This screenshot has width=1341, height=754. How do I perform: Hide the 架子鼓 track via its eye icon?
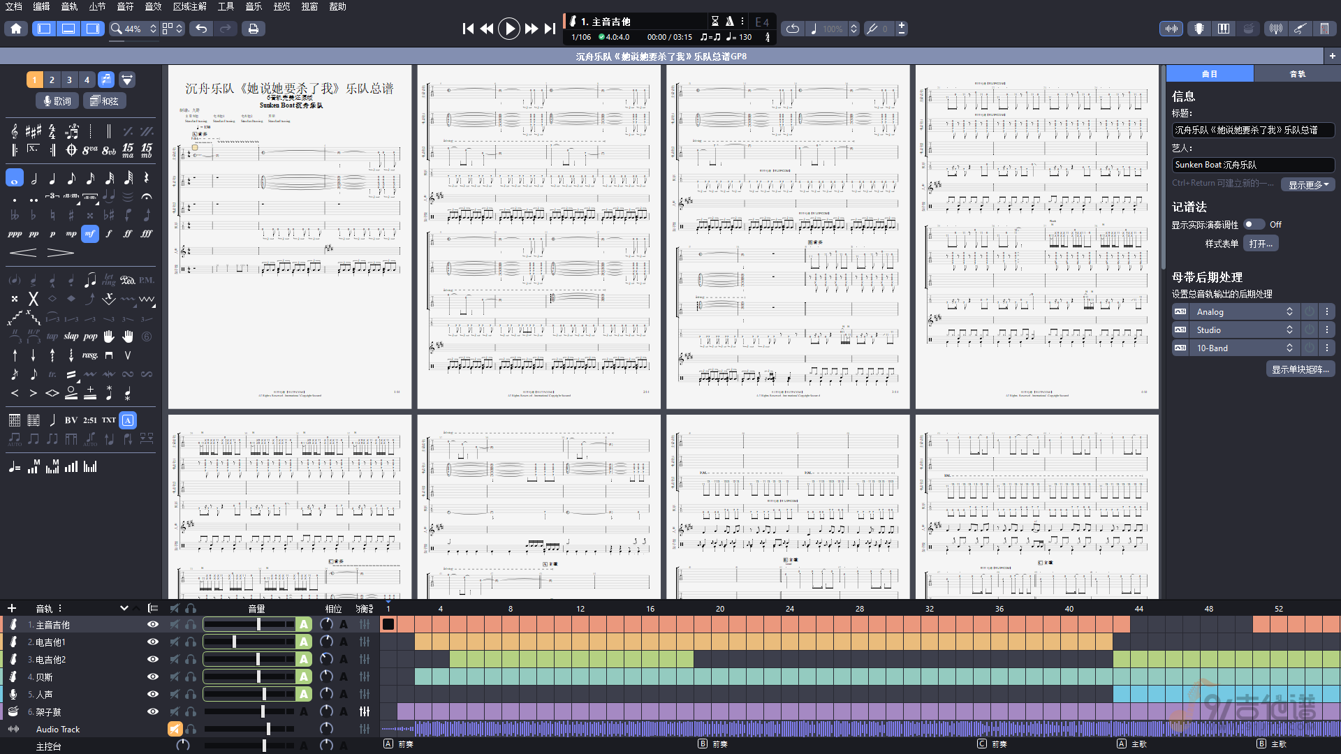pos(153,712)
